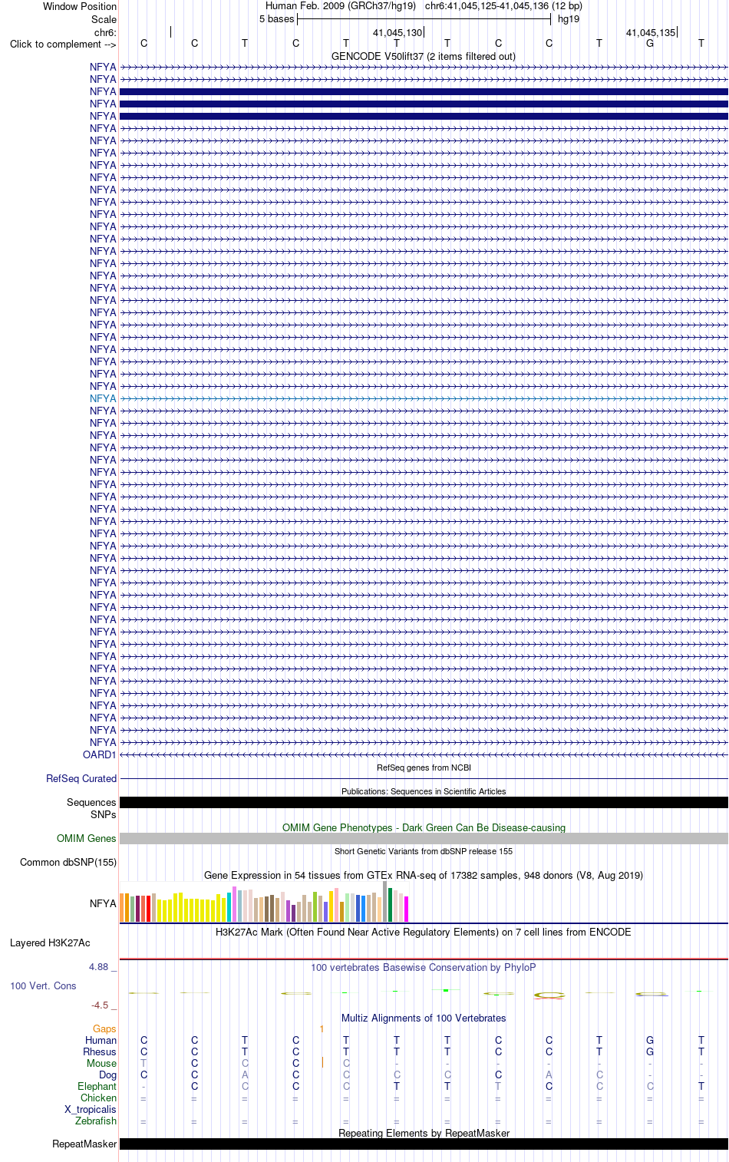The width and height of the screenshot is (729, 1162).
Task: Click '100 vertebrates Basewise Conservation by PhyloP' title
Action: [424, 967]
